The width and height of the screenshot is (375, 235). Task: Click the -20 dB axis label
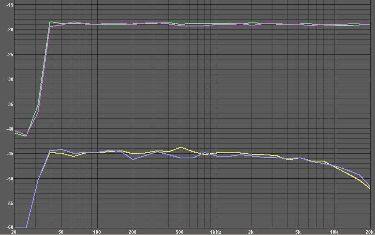pos(10,29)
